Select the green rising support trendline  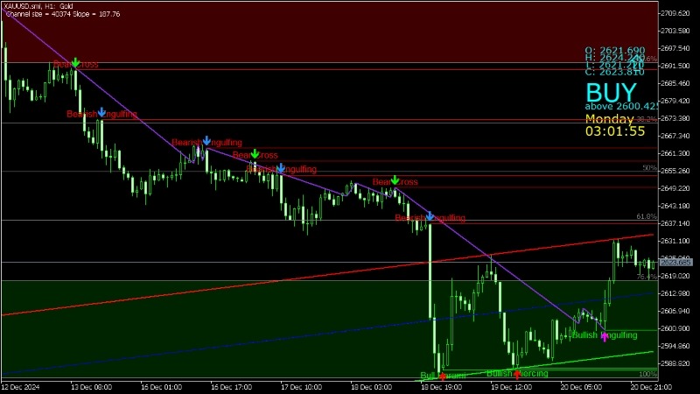(535, 367)
